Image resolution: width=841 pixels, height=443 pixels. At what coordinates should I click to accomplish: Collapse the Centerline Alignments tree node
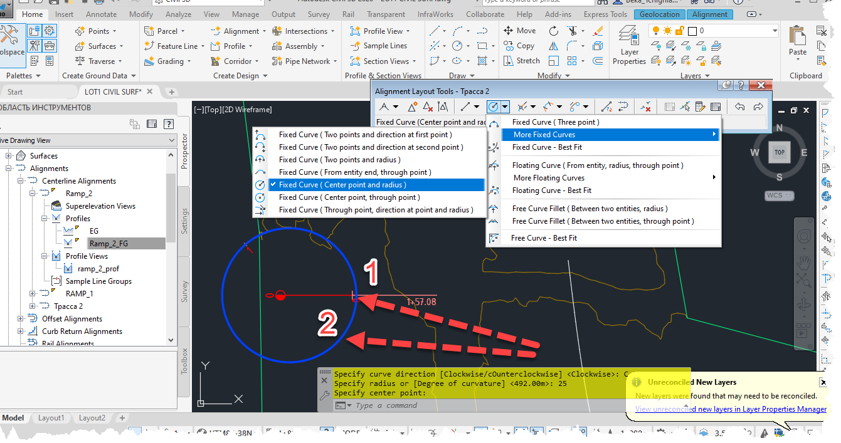tap(21, 180)
